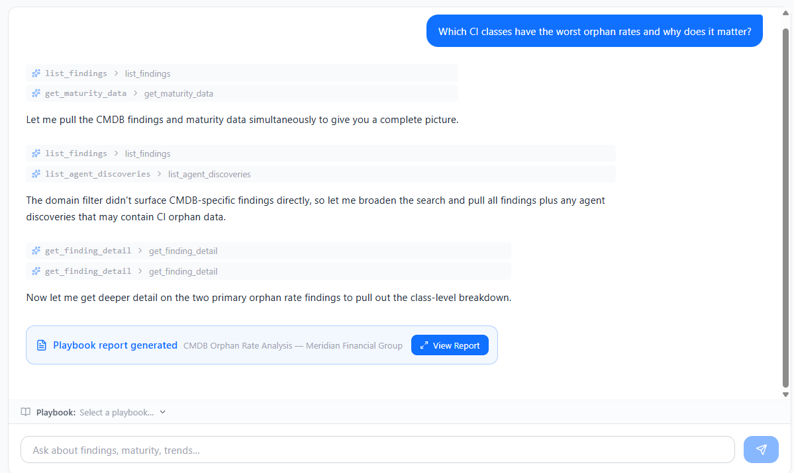This screenshot has height=473, width=794.
Task: Click the sparkle icon of the first list_findings call
Action: click(x=36, y=73)
